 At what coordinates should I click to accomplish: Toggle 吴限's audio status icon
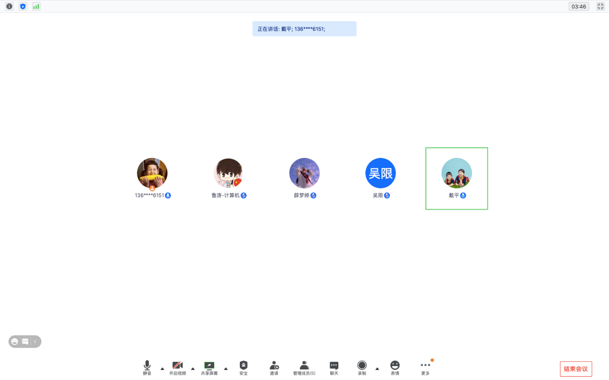[x=388, y=195]
